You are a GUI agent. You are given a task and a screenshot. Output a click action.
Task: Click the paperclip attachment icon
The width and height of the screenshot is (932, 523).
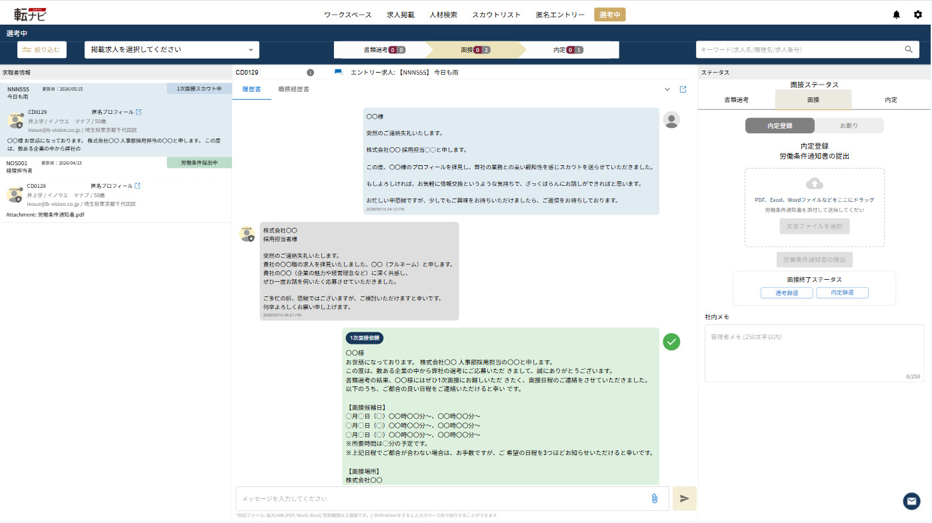(x=655, y=498)
